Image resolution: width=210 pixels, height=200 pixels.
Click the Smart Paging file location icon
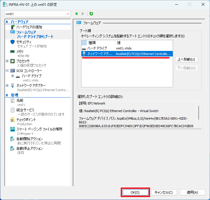[x=13, y=129]
